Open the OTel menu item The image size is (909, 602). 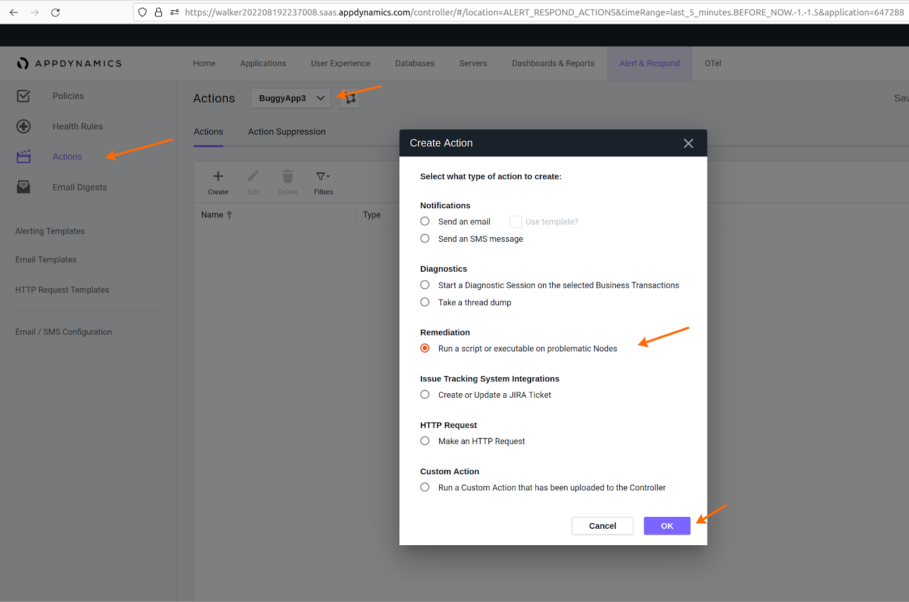point(713,64)
